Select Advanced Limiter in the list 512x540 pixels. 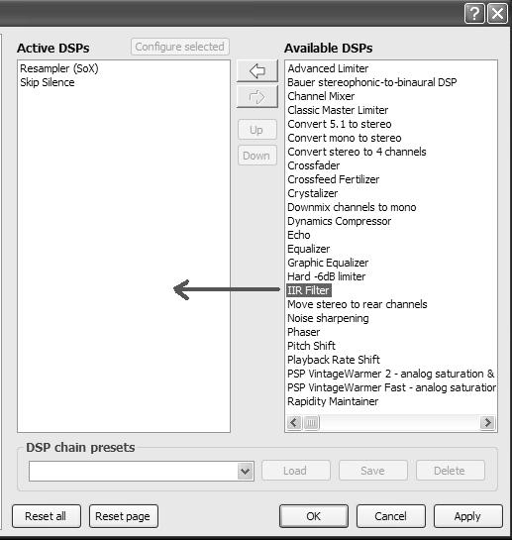(328, 68)
